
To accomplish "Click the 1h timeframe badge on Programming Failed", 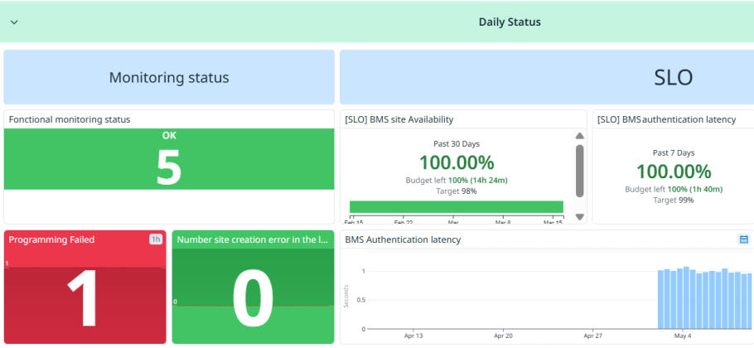I will (x=156, y=239).
